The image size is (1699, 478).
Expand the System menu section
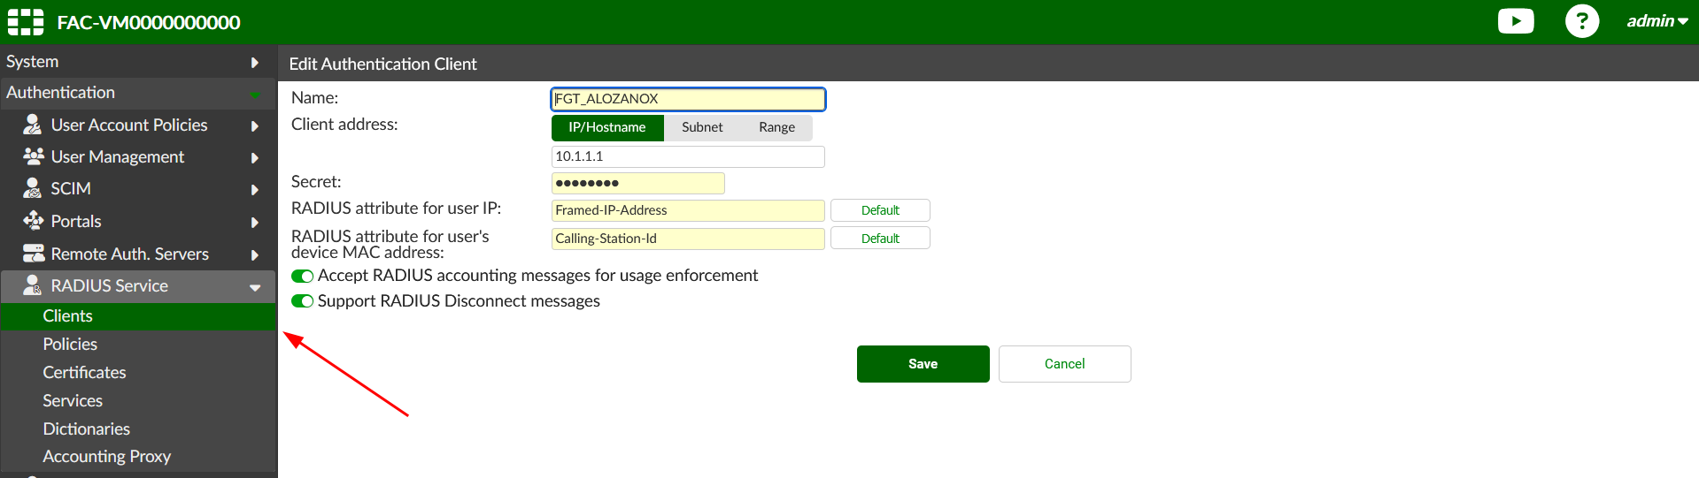(133, 62)
